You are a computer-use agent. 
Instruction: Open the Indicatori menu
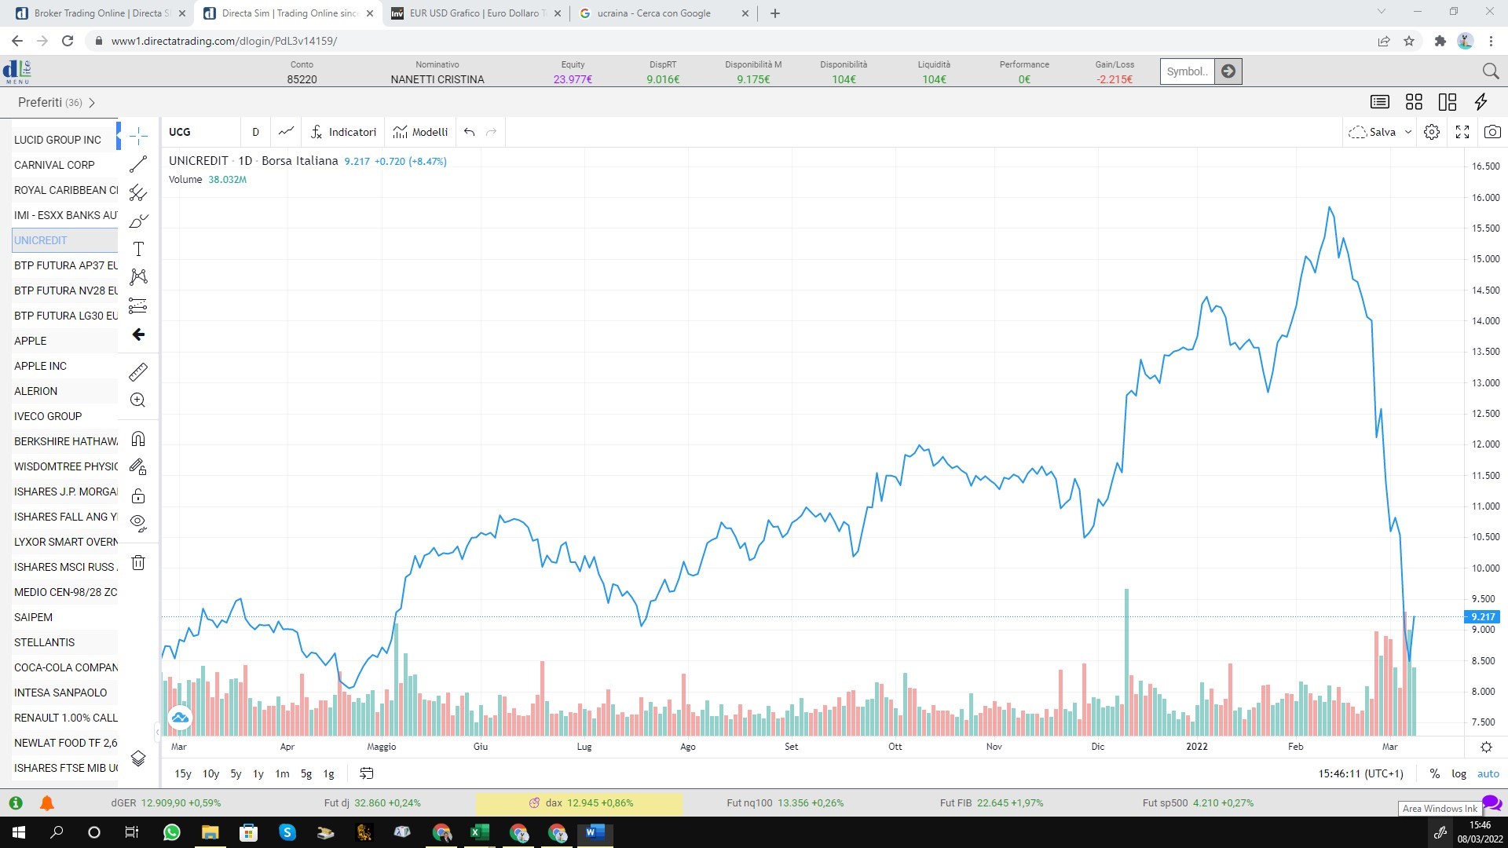pyautogui.click(x=344, y=132)
